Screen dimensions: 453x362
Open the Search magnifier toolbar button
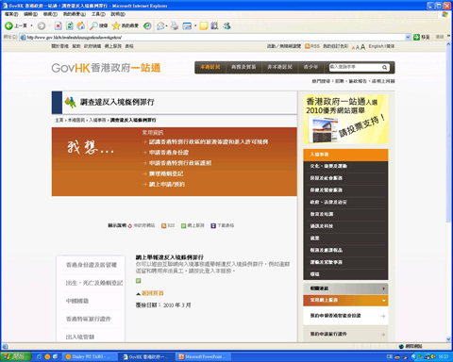pos(98,25)
